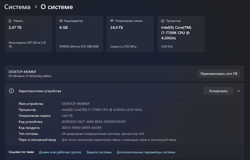Image resolution: width=250 pixels, height=160 pixels.
Task: Click the 64-разрядная операционная система value
Action: pos(103,134)
